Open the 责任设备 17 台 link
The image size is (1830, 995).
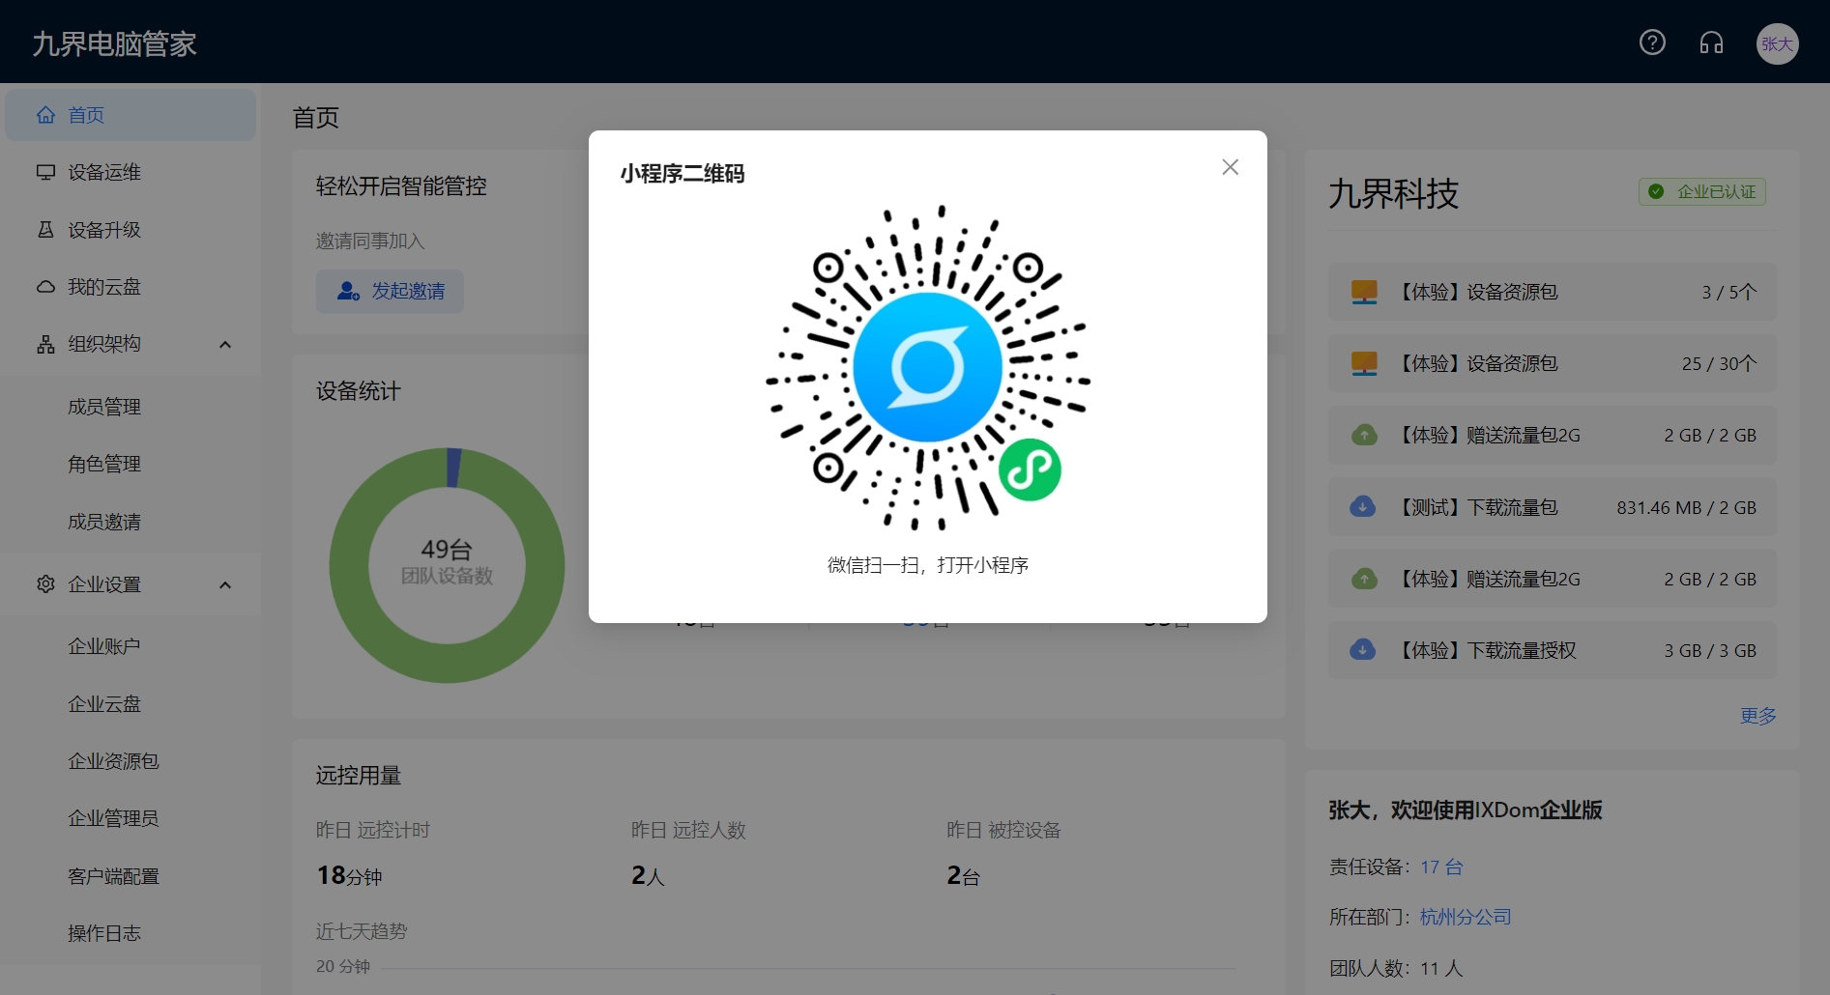[x=1441, y=867]
